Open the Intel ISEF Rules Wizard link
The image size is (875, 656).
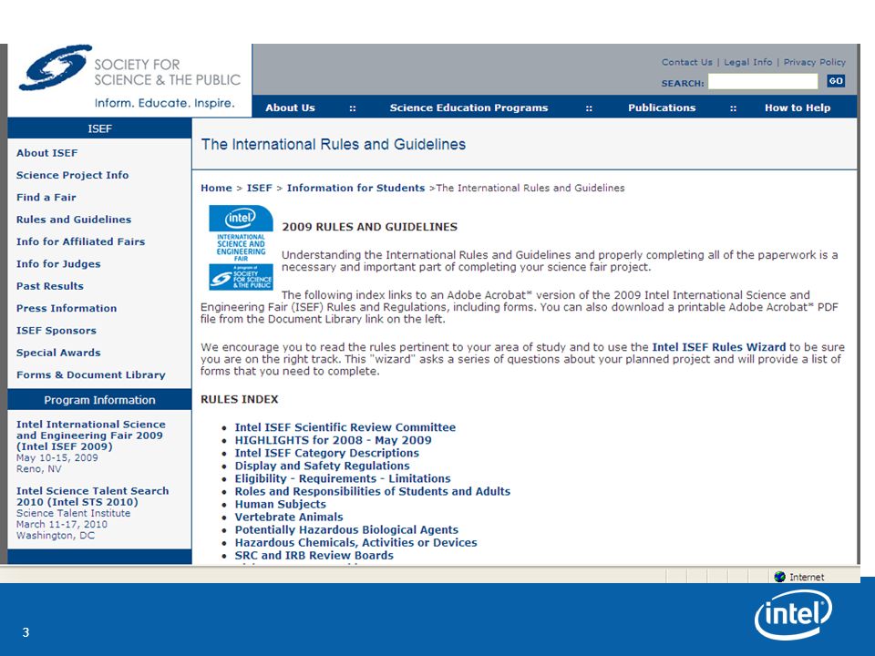click(x=719, y=347)
